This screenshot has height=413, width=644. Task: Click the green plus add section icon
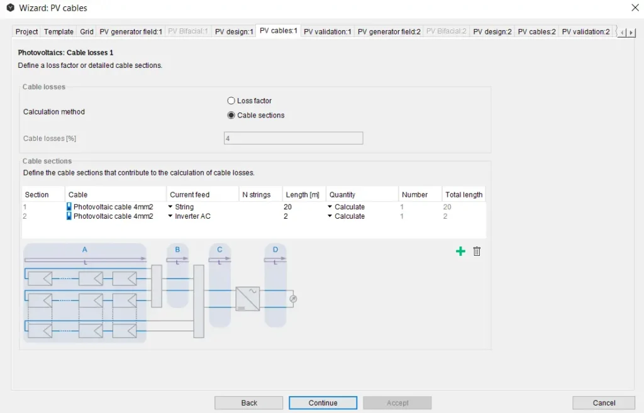coord(460,251)
